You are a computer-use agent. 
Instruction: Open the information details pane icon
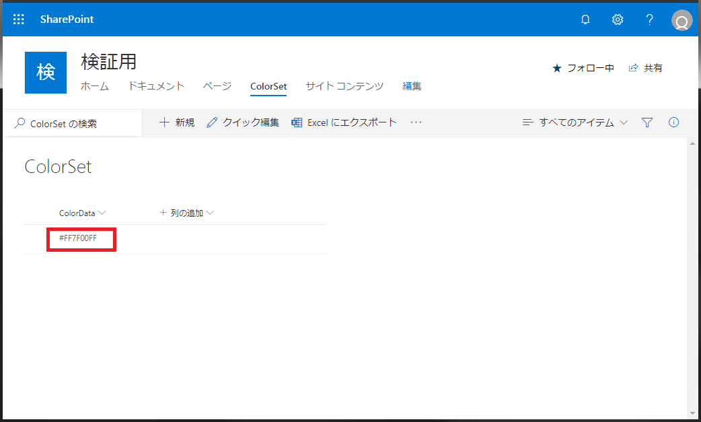[x=673, y=122]
